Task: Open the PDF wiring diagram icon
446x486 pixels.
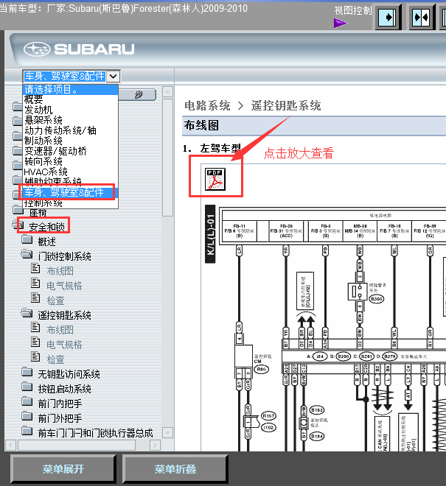Action: [x=215, y=179]
